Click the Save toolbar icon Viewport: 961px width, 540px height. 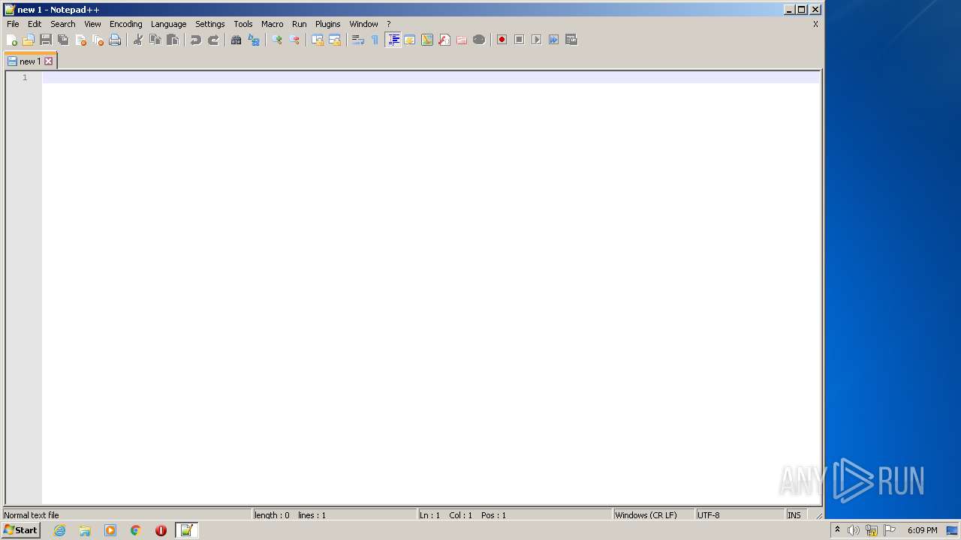[46, 40]
